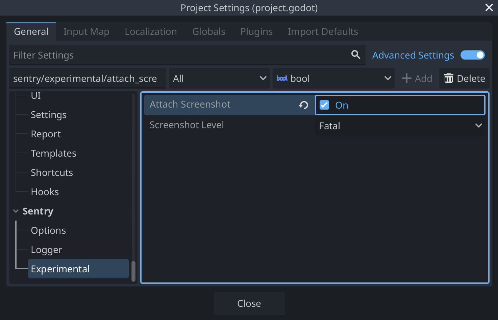Collapse the Sentry section
The width and height of the screenshot is (498, 320).
click(16, 211)
